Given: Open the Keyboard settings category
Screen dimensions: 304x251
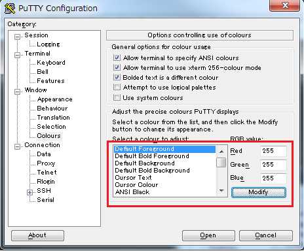Looking at the screenshot, I should click(x=51, y=63).
